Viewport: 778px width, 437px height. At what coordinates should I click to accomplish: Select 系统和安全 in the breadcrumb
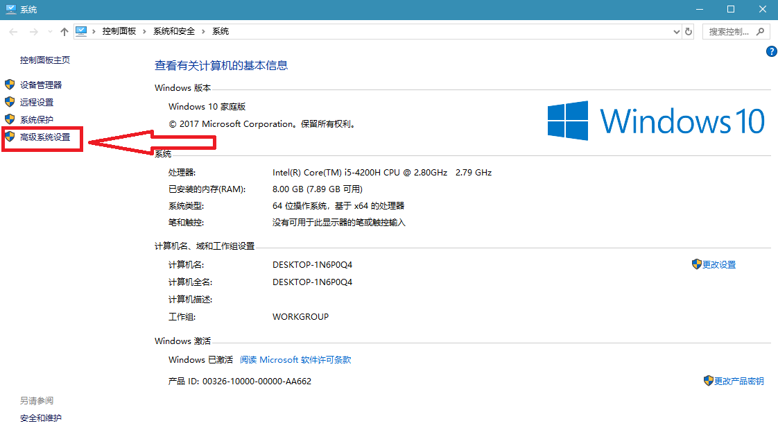pyautogui.click(x=174, y=31)
